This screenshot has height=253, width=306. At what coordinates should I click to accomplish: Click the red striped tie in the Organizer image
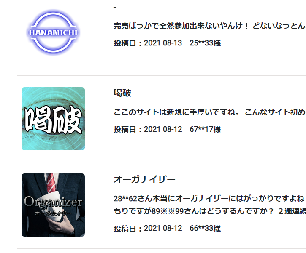[x=51, y=183]
